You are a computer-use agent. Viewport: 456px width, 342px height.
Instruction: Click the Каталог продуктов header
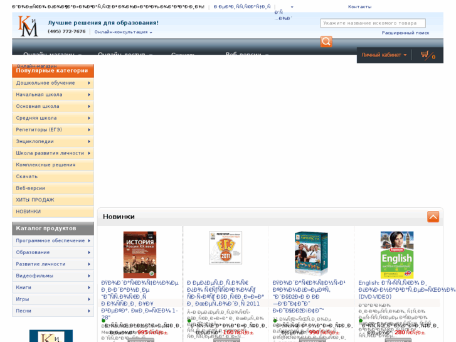pyautogui.click(x=53, y=228)
